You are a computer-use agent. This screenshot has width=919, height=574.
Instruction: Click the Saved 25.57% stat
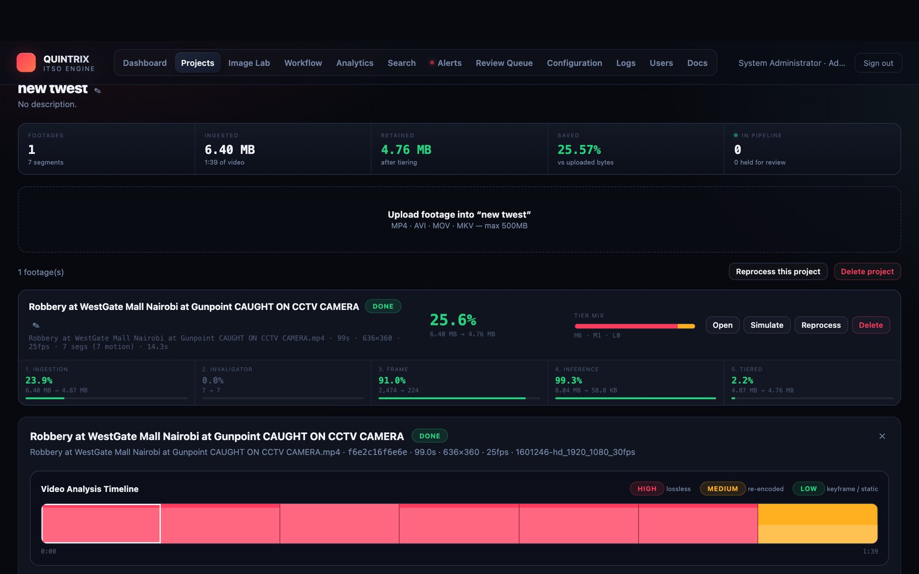(636, 149)
